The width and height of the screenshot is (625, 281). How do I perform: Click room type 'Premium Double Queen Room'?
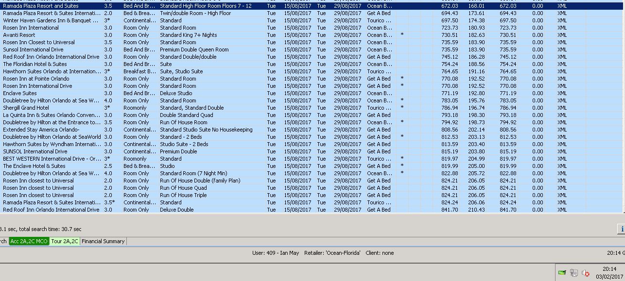[x=194, y=50]
